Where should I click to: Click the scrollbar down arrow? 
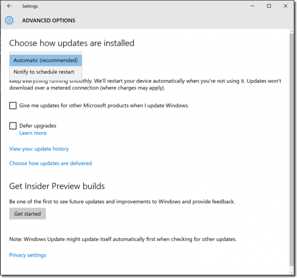[292, 273]
